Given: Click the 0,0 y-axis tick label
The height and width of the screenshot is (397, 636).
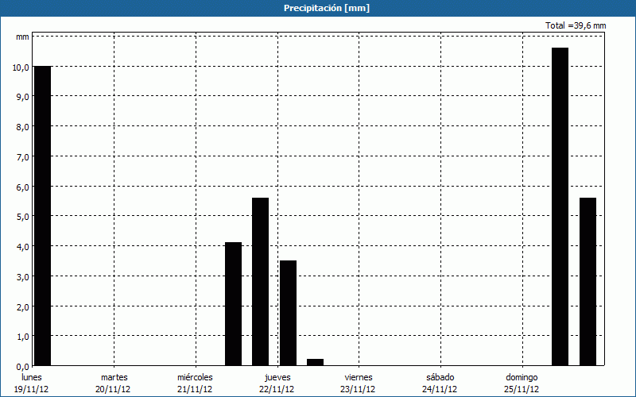Looking at the screenshot, I should coord(21,366).
